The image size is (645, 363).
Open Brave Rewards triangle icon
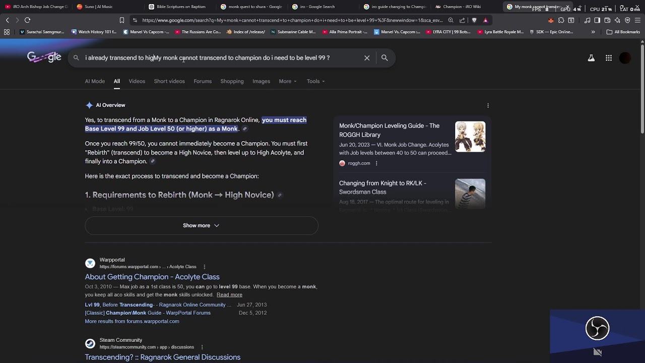[x=485, y=20]
